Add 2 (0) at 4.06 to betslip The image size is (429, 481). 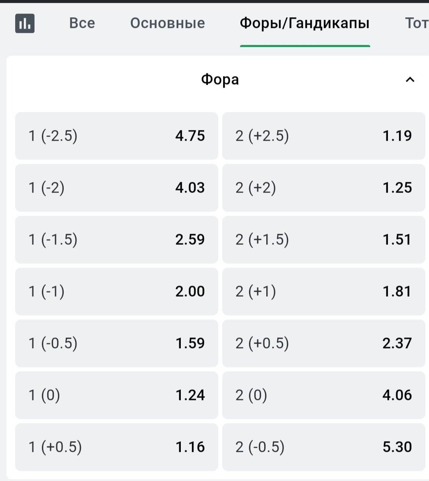point(324,395)
